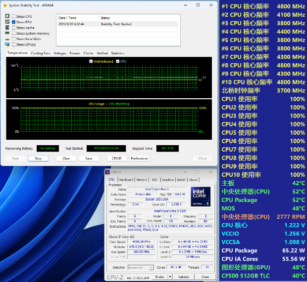Click the Elapsed Time value field

(x=167, y=149)
